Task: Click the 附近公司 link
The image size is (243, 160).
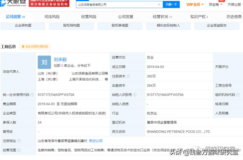Action: pyautogui.click(x=96, y=141)
